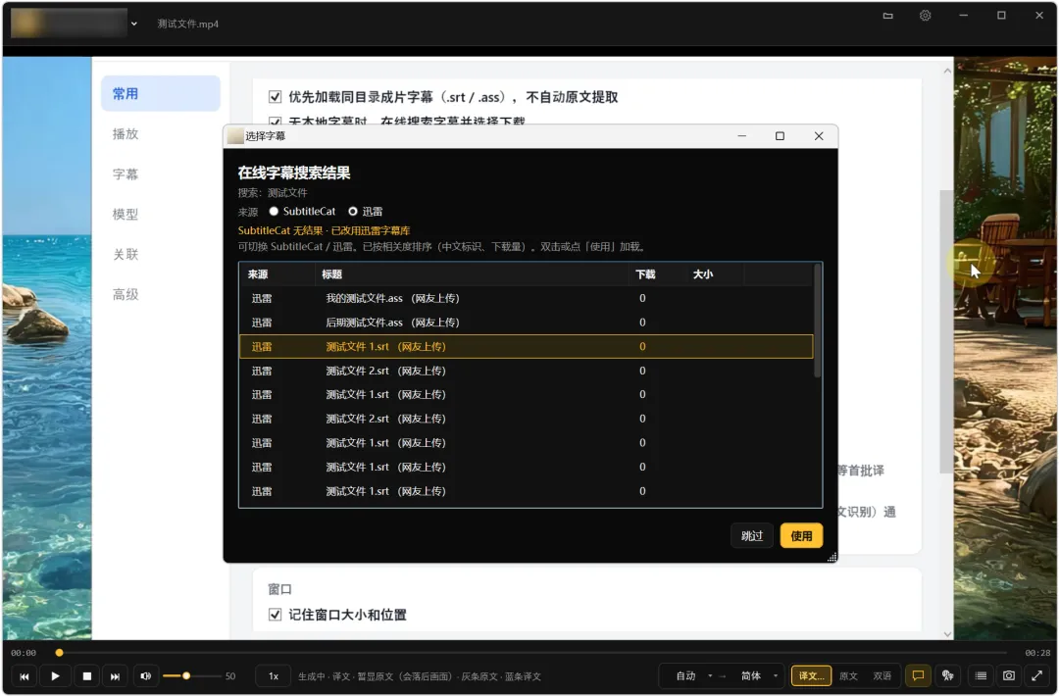
Task: Select the 我的测试文件.ass subtitle row
Action: click(x=527, y=298)
